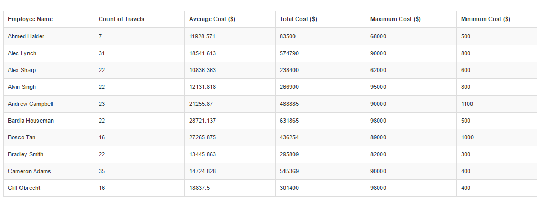This screenshot has width=540, height=200.
Task: Click the Cameron Adams name cell
Action: [49, 172]
